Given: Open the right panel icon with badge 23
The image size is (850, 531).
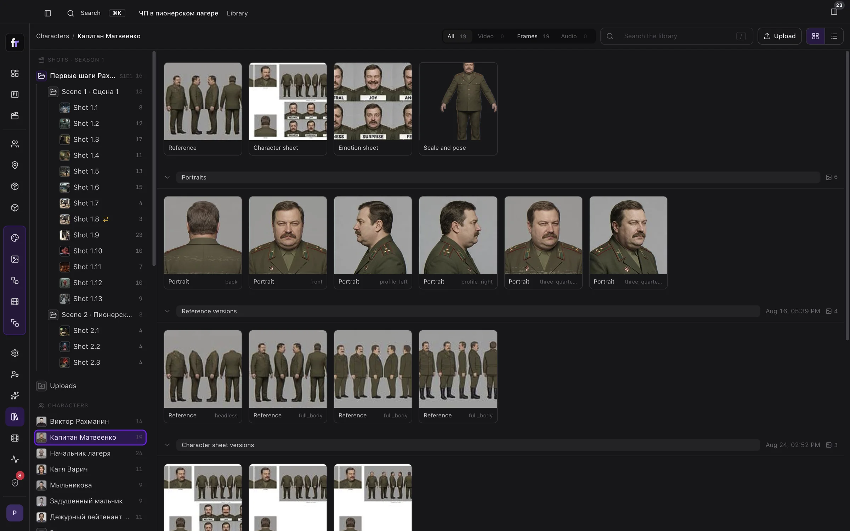Looking at the screenshot, I should click(x=834, y=12).
